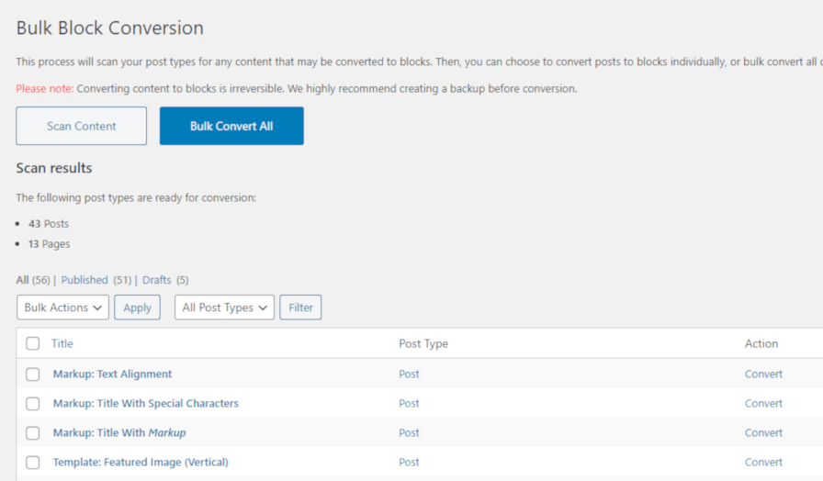Click the Filter button

coord(300,308)
